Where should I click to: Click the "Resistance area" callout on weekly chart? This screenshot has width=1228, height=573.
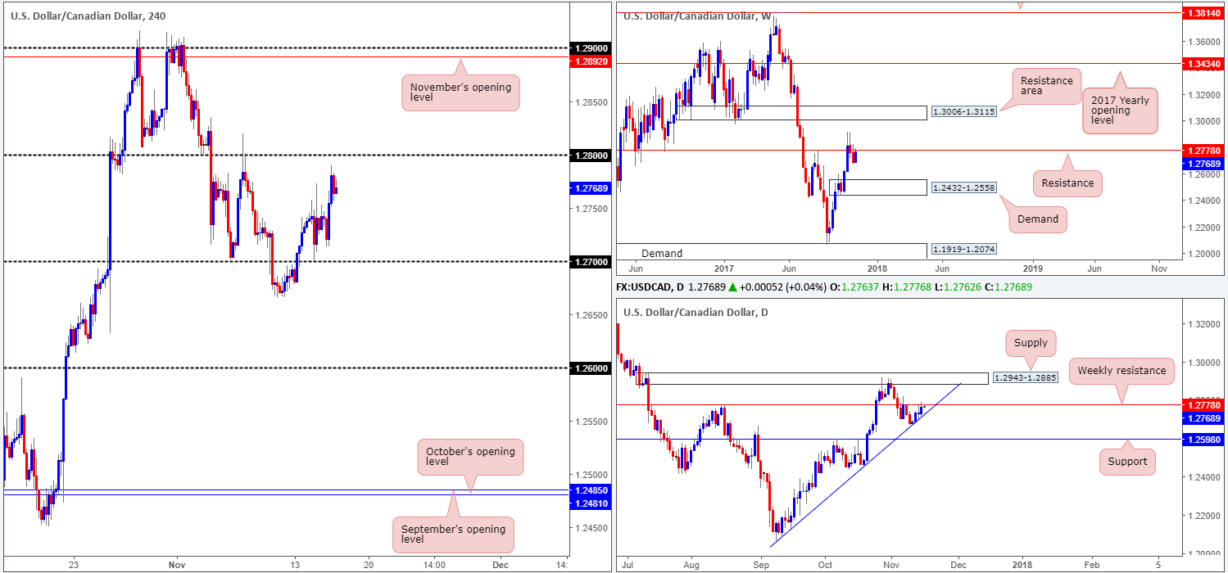click(x=1046, y=87)
